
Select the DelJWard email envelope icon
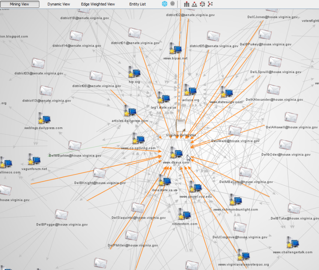tap(235, 131)
